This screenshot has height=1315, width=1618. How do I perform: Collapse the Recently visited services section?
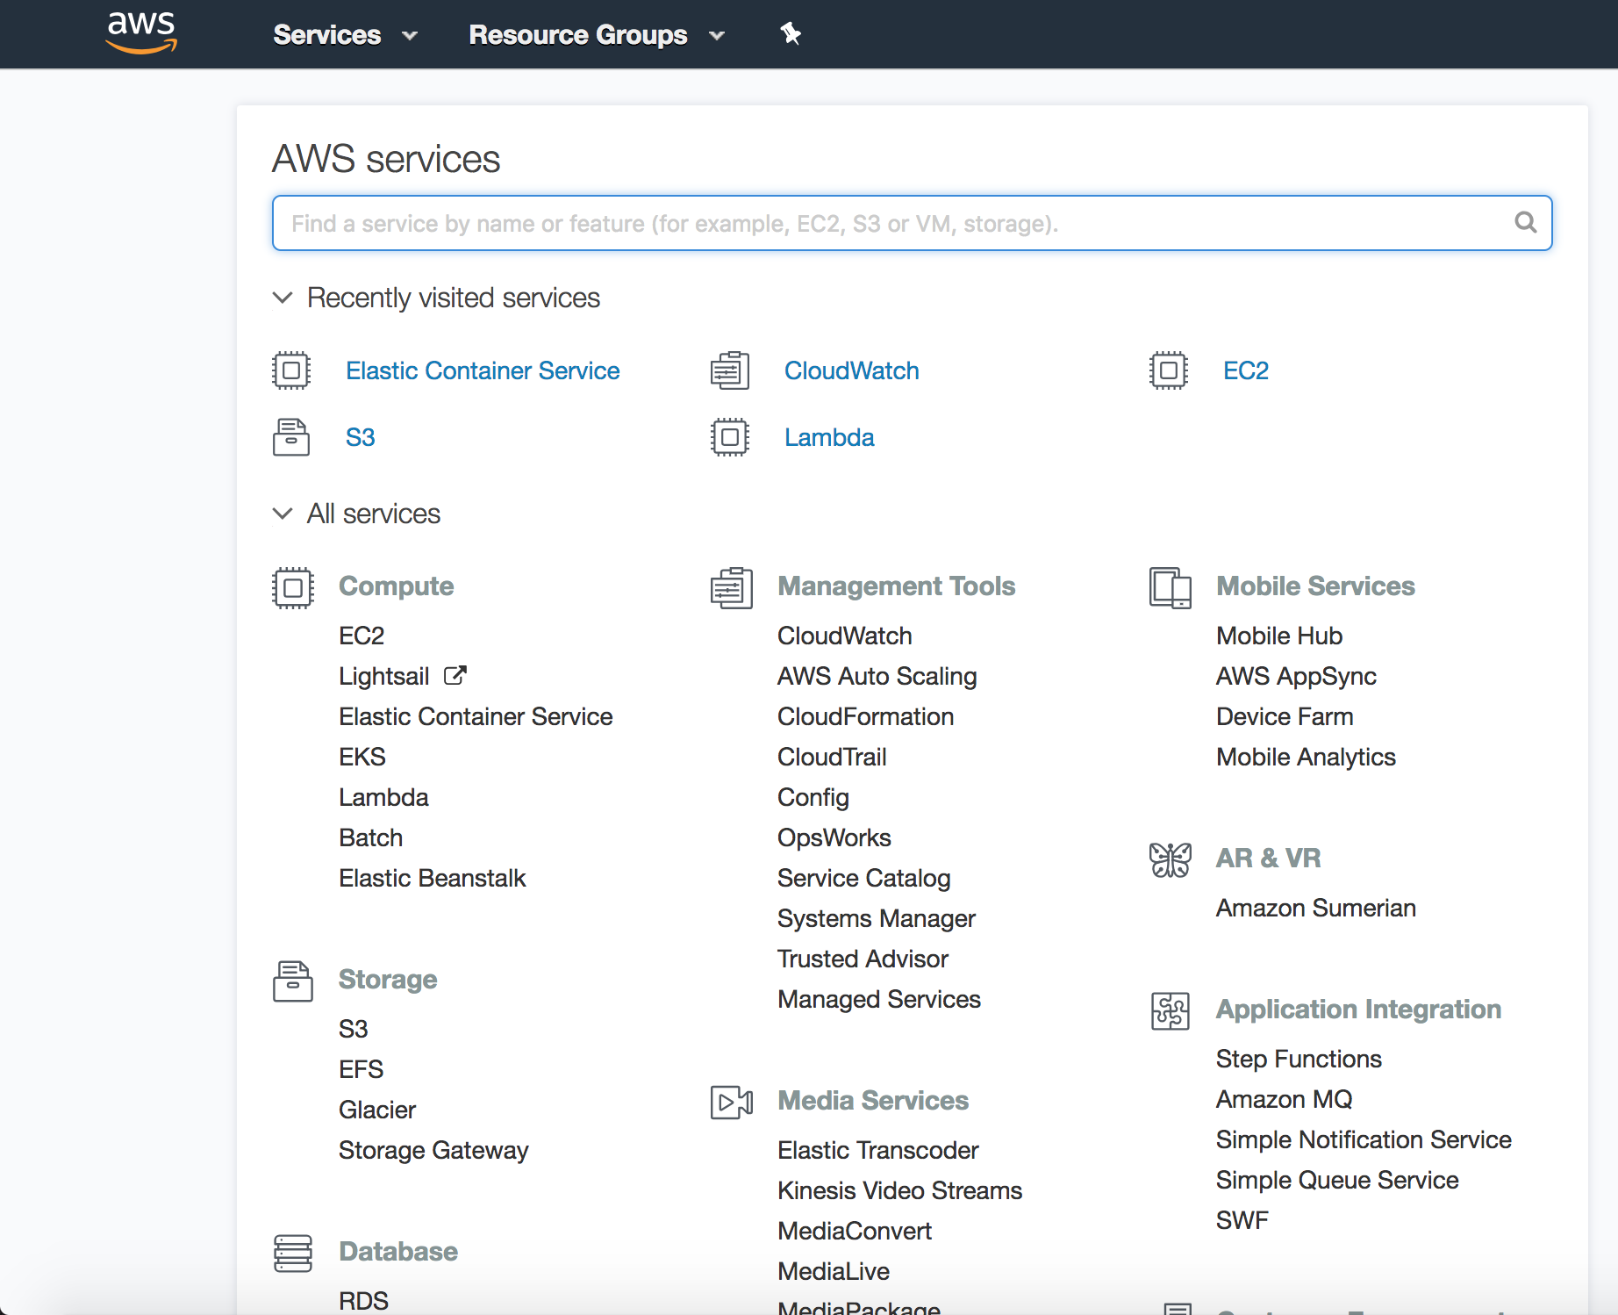283,298
